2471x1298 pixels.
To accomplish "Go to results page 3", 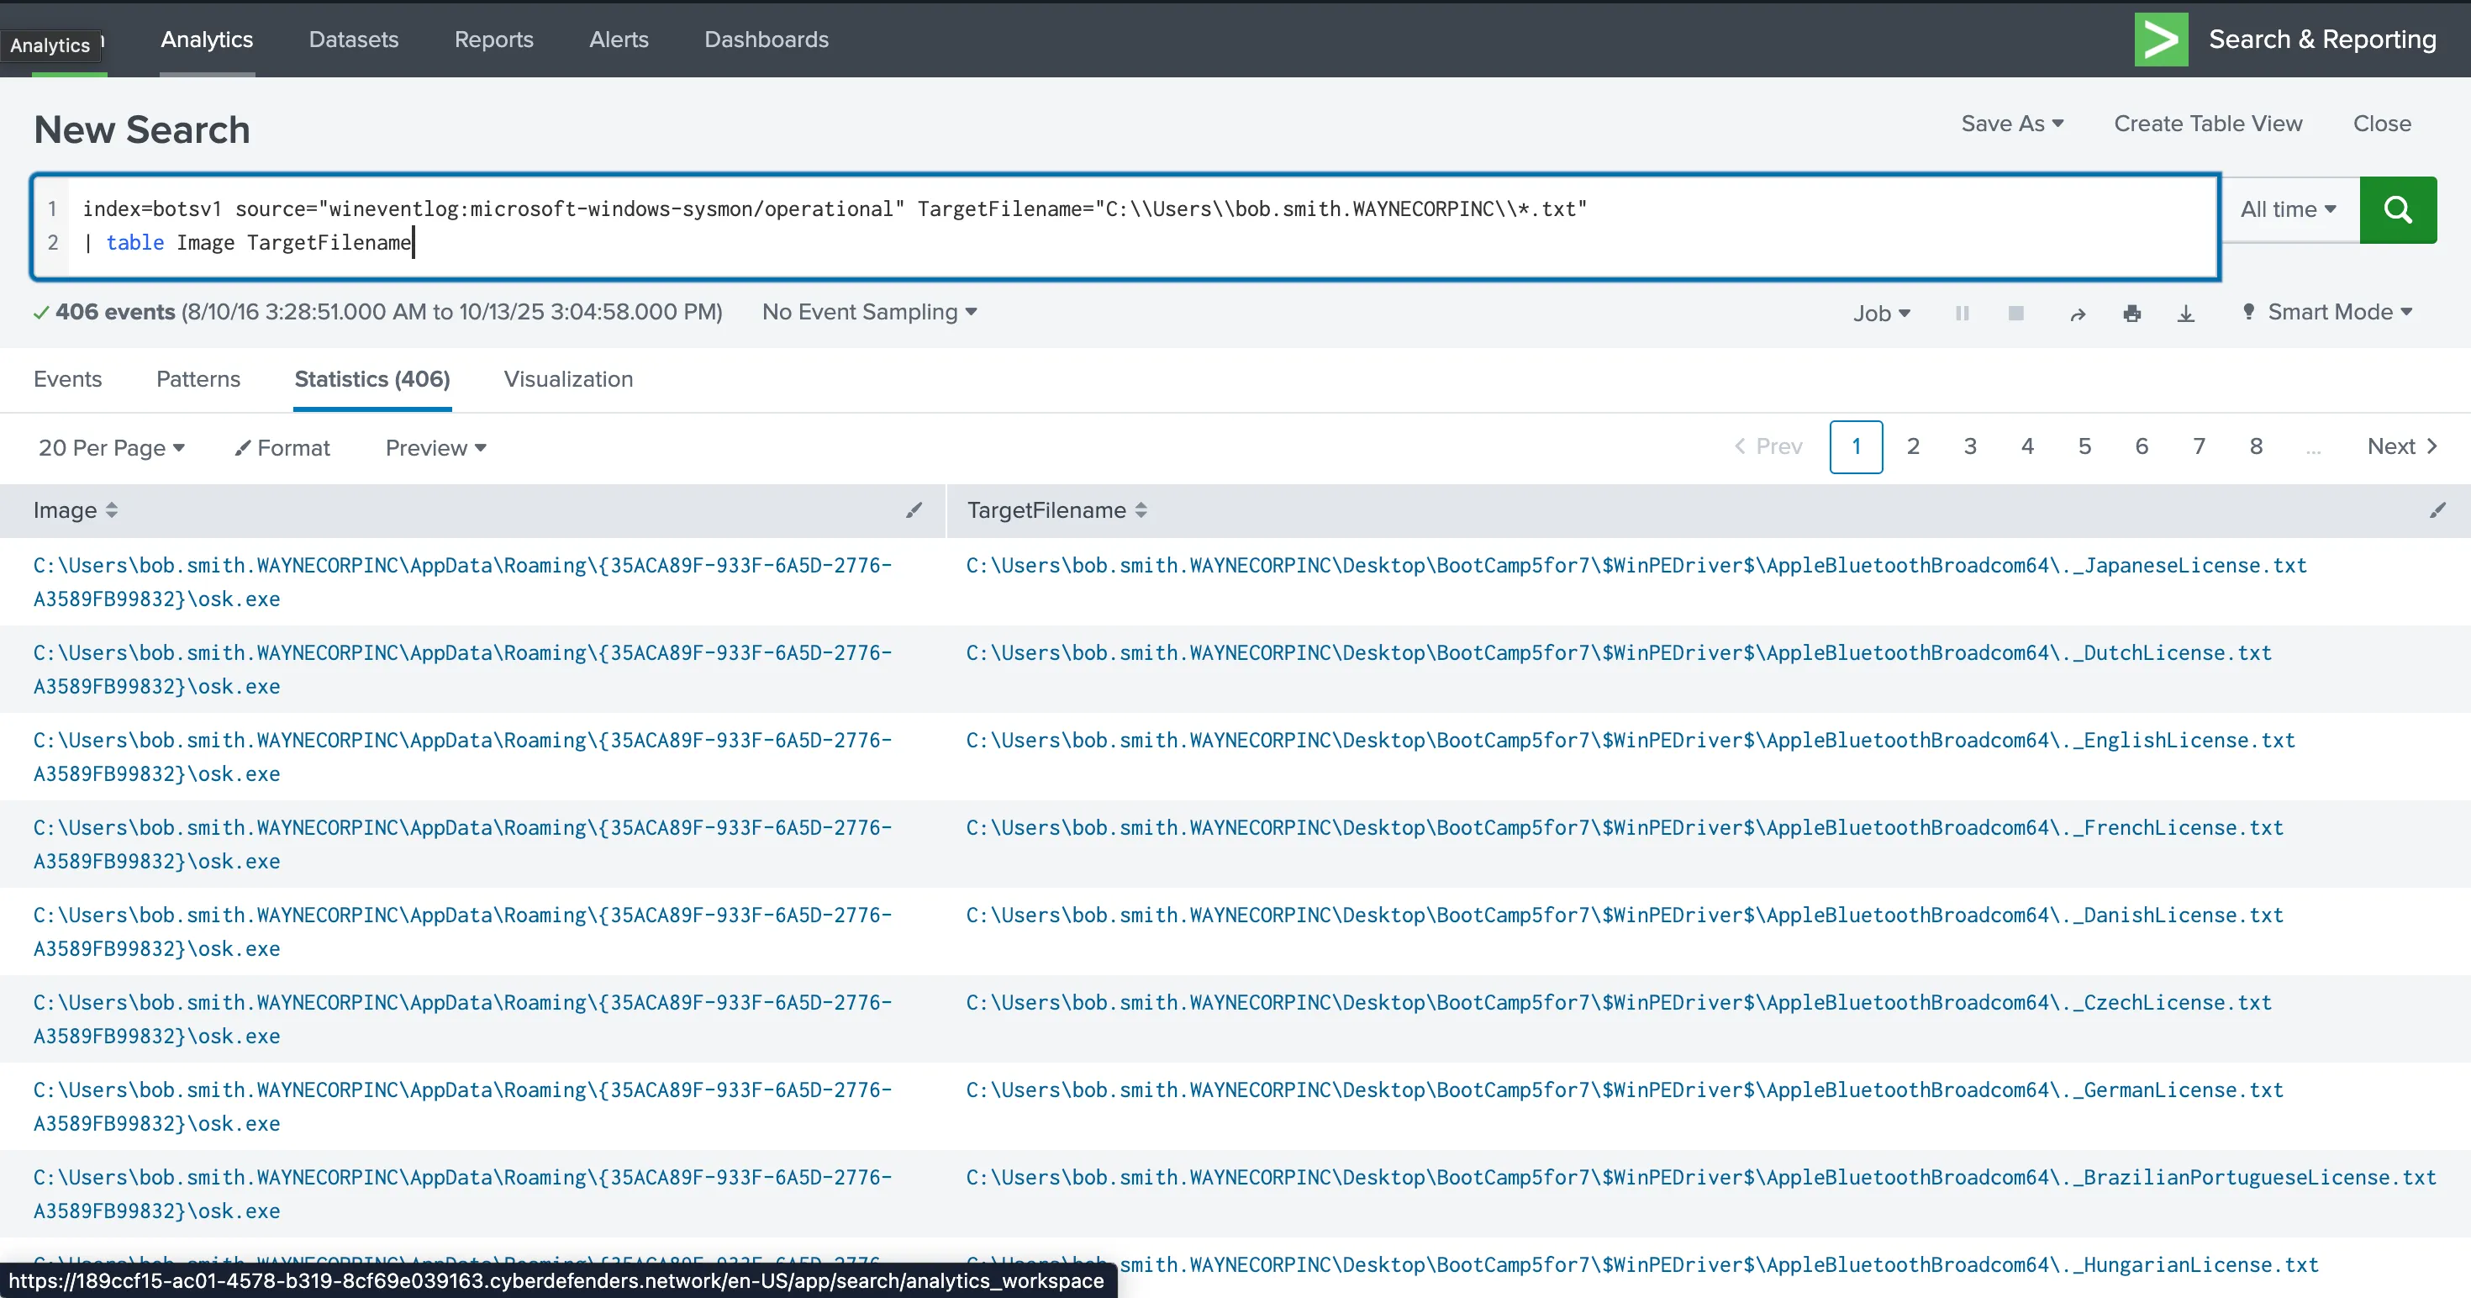I will 1969,447.
